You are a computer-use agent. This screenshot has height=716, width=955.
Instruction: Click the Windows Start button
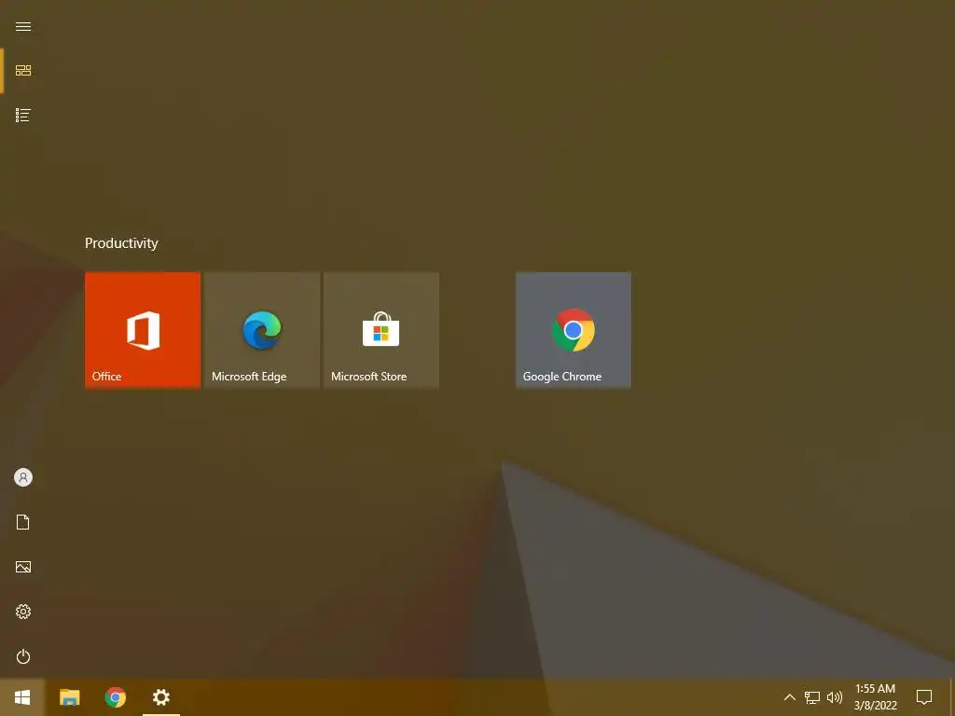22,697
